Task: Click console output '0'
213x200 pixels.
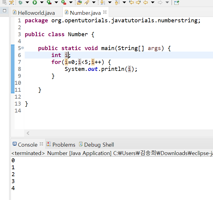Action: coord(13,160)
